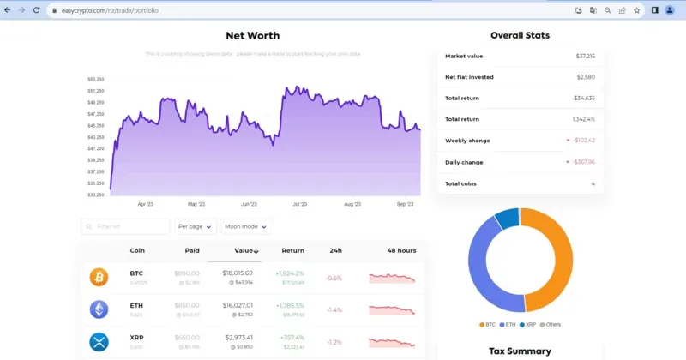
Task: Click the share page icon
Action: tap(623, 10)
